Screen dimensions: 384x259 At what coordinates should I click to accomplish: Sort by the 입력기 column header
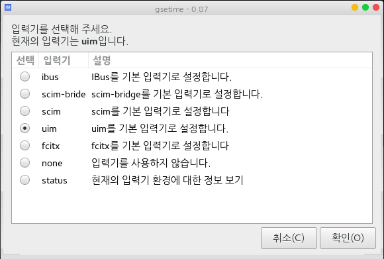[64, 60]
